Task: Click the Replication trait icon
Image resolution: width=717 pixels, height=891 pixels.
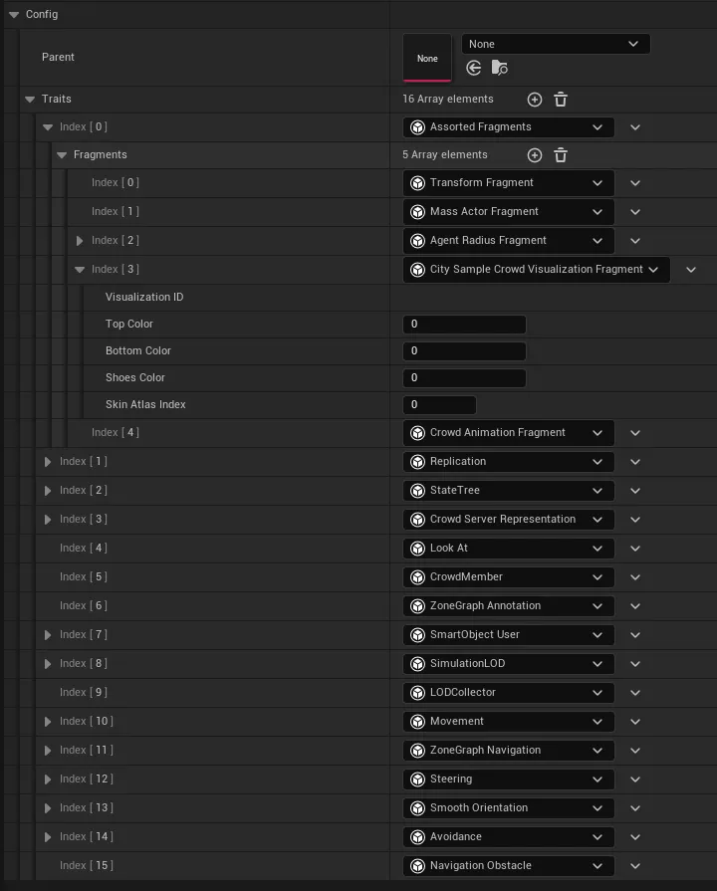Action: coord(417,461)
